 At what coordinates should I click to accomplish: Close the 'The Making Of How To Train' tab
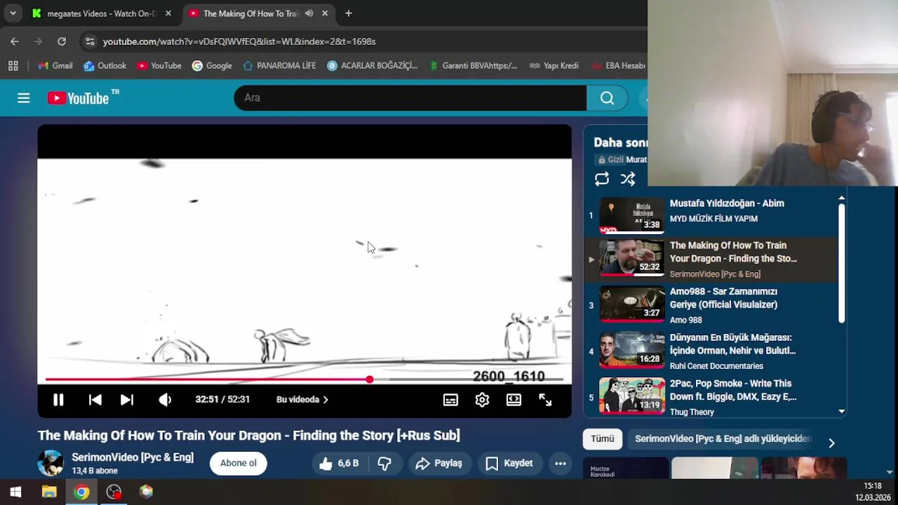(325, 13)
